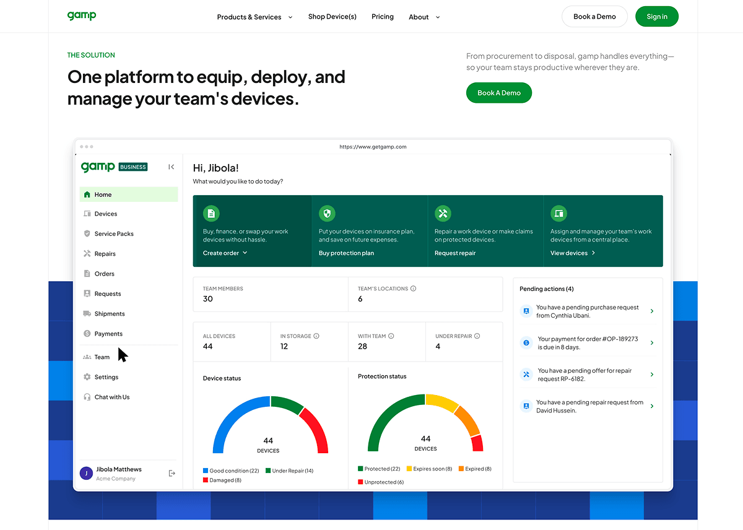Click the Home house icon in sidebar
This screenshot has height=530, width=743.
87,194
